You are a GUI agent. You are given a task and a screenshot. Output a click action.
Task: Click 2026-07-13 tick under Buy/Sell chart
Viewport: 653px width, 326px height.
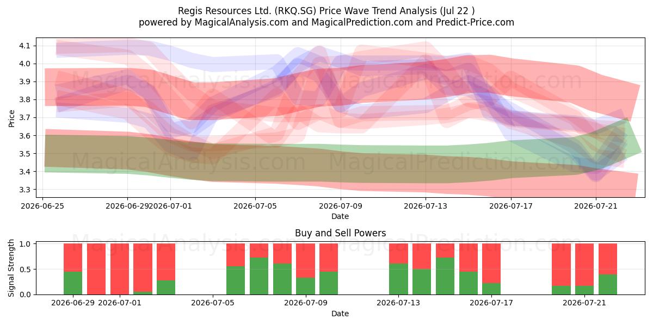(x=399, y=303)
